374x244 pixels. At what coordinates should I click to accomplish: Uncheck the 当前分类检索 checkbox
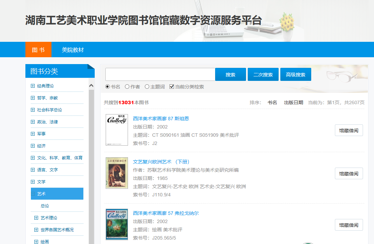coord(172,87)
